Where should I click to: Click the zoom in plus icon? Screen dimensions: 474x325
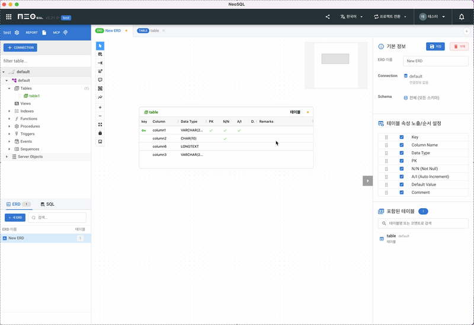click(100, 107)
